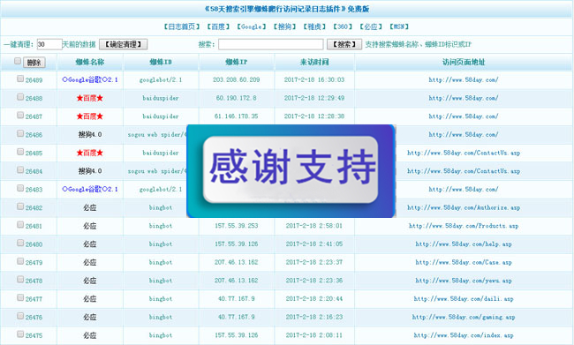Click bingbot ID in row 26481

tap(161, 226)
